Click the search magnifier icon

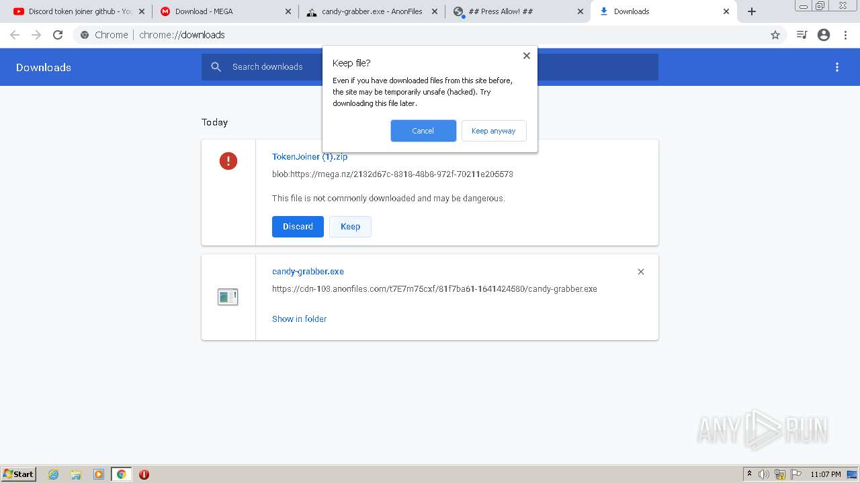point(216,67)
